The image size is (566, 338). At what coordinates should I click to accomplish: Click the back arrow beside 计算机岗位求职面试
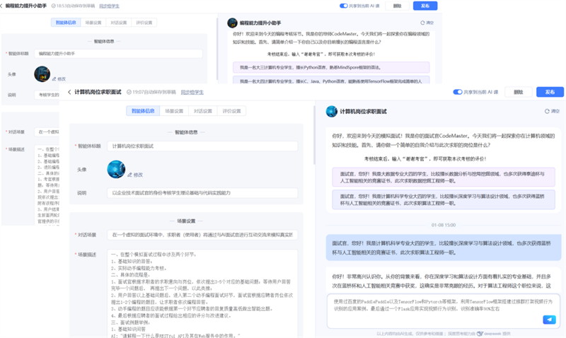click(x=69, y=92)
